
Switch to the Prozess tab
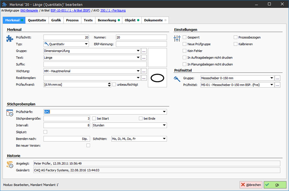[72, 20]
